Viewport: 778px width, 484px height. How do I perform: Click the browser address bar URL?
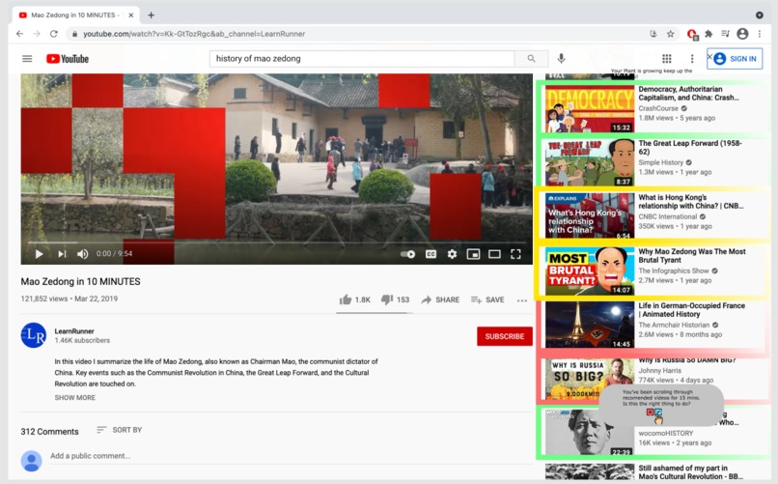194,34
